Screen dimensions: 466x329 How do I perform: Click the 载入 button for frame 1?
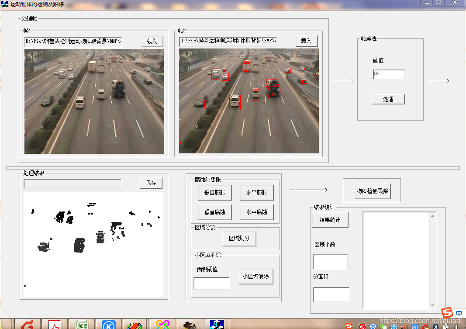point(152,41)
